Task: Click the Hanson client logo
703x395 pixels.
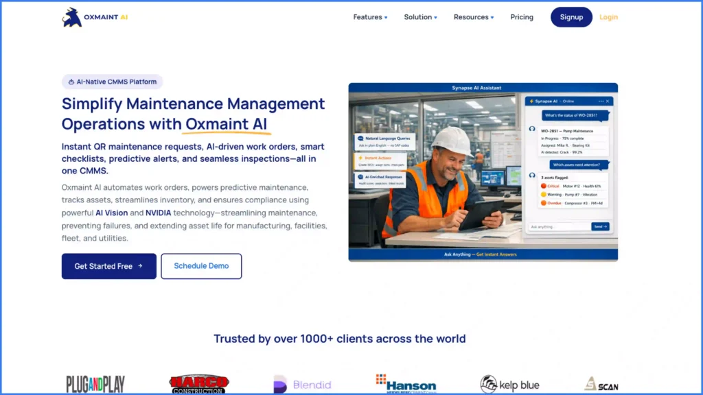Action: click(x=406, y=384)
